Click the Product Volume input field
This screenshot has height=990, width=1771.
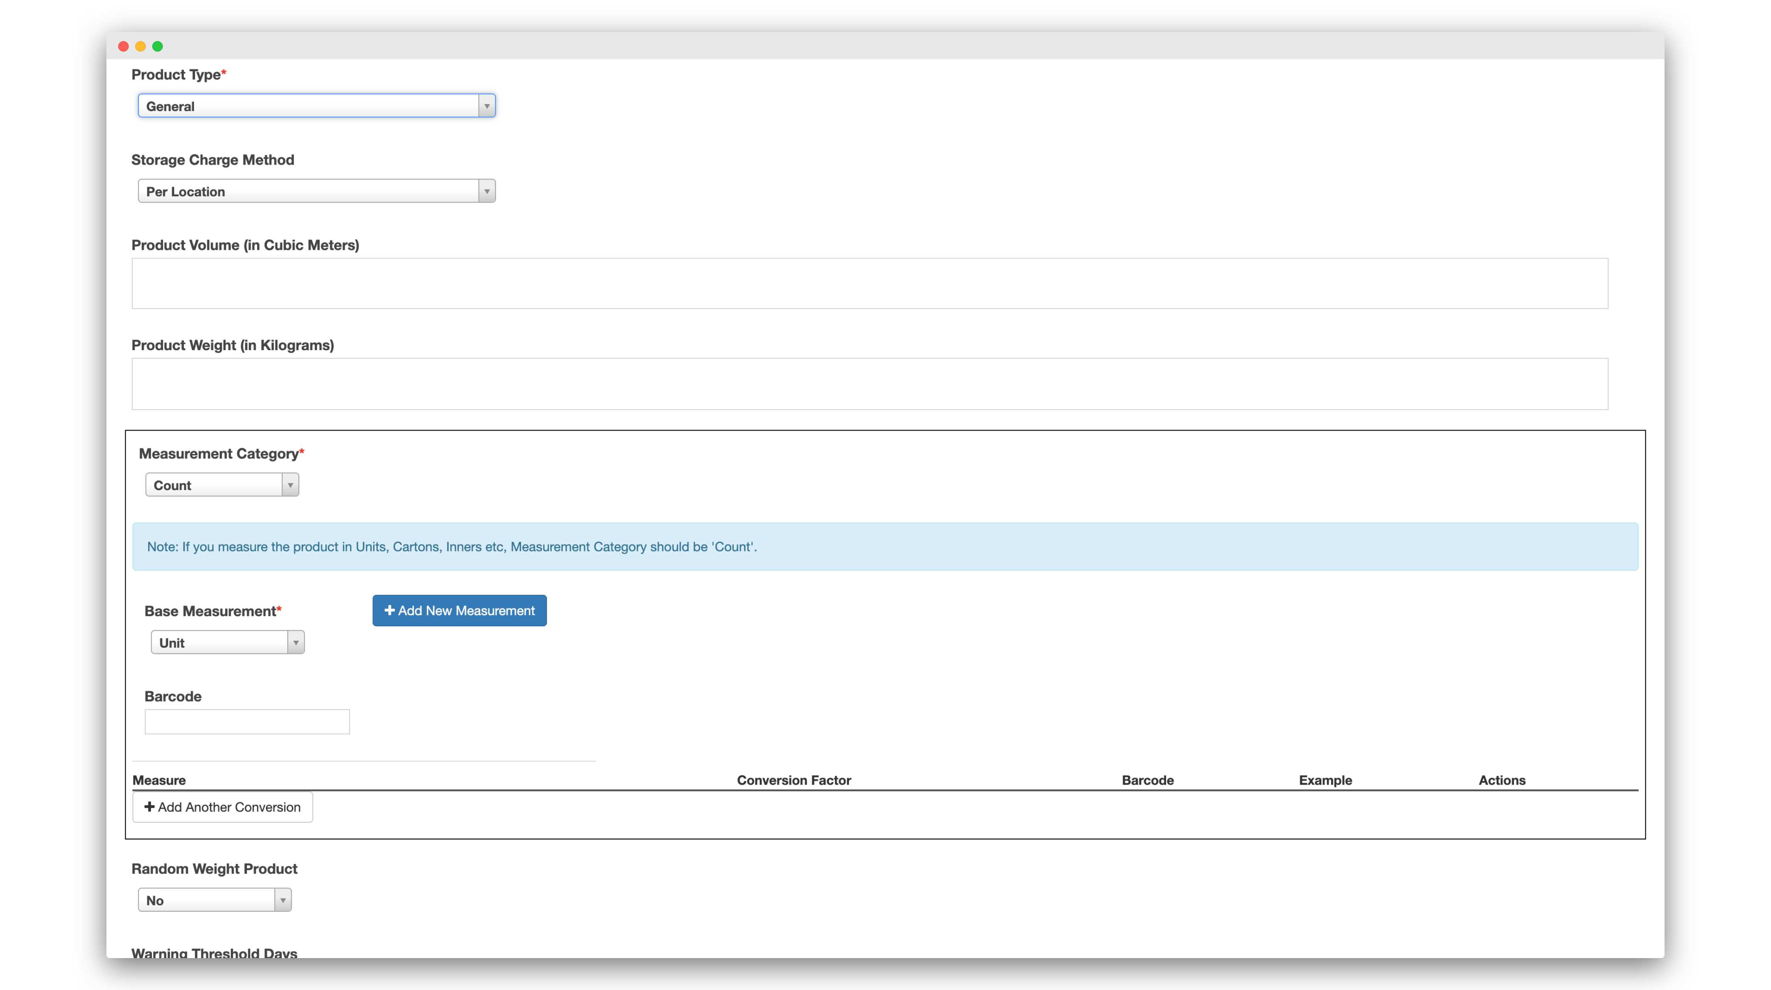[x=869, y=283]
